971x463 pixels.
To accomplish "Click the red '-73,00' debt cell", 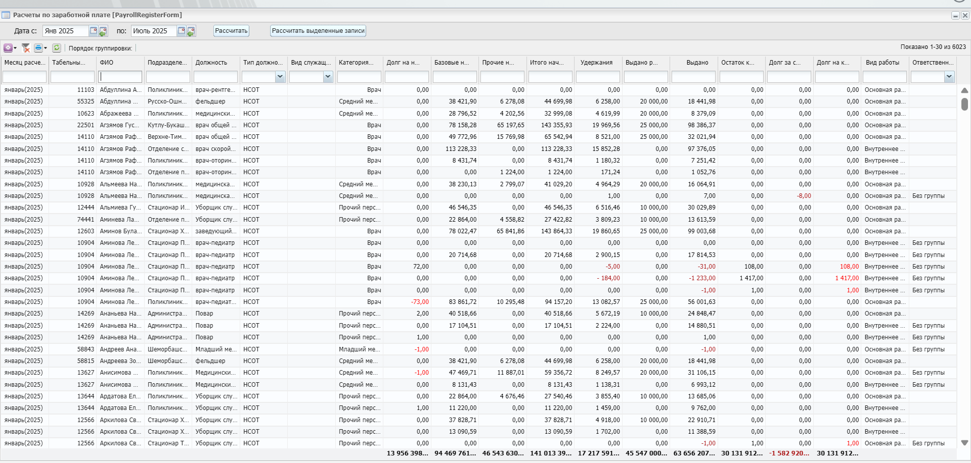I will pyautogui.click(x=407, y=302).
